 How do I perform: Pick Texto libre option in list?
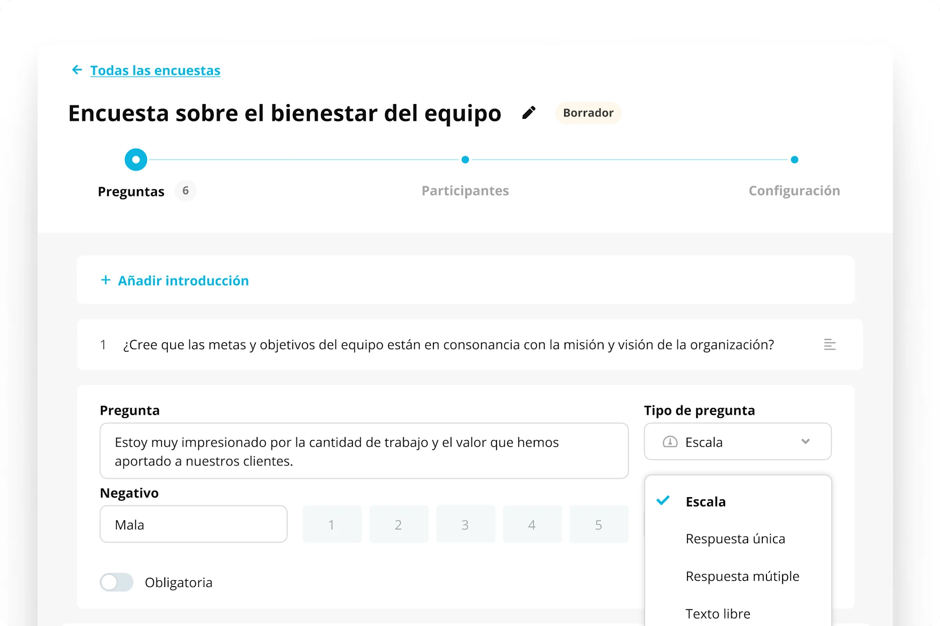click(x=717, y=613)
